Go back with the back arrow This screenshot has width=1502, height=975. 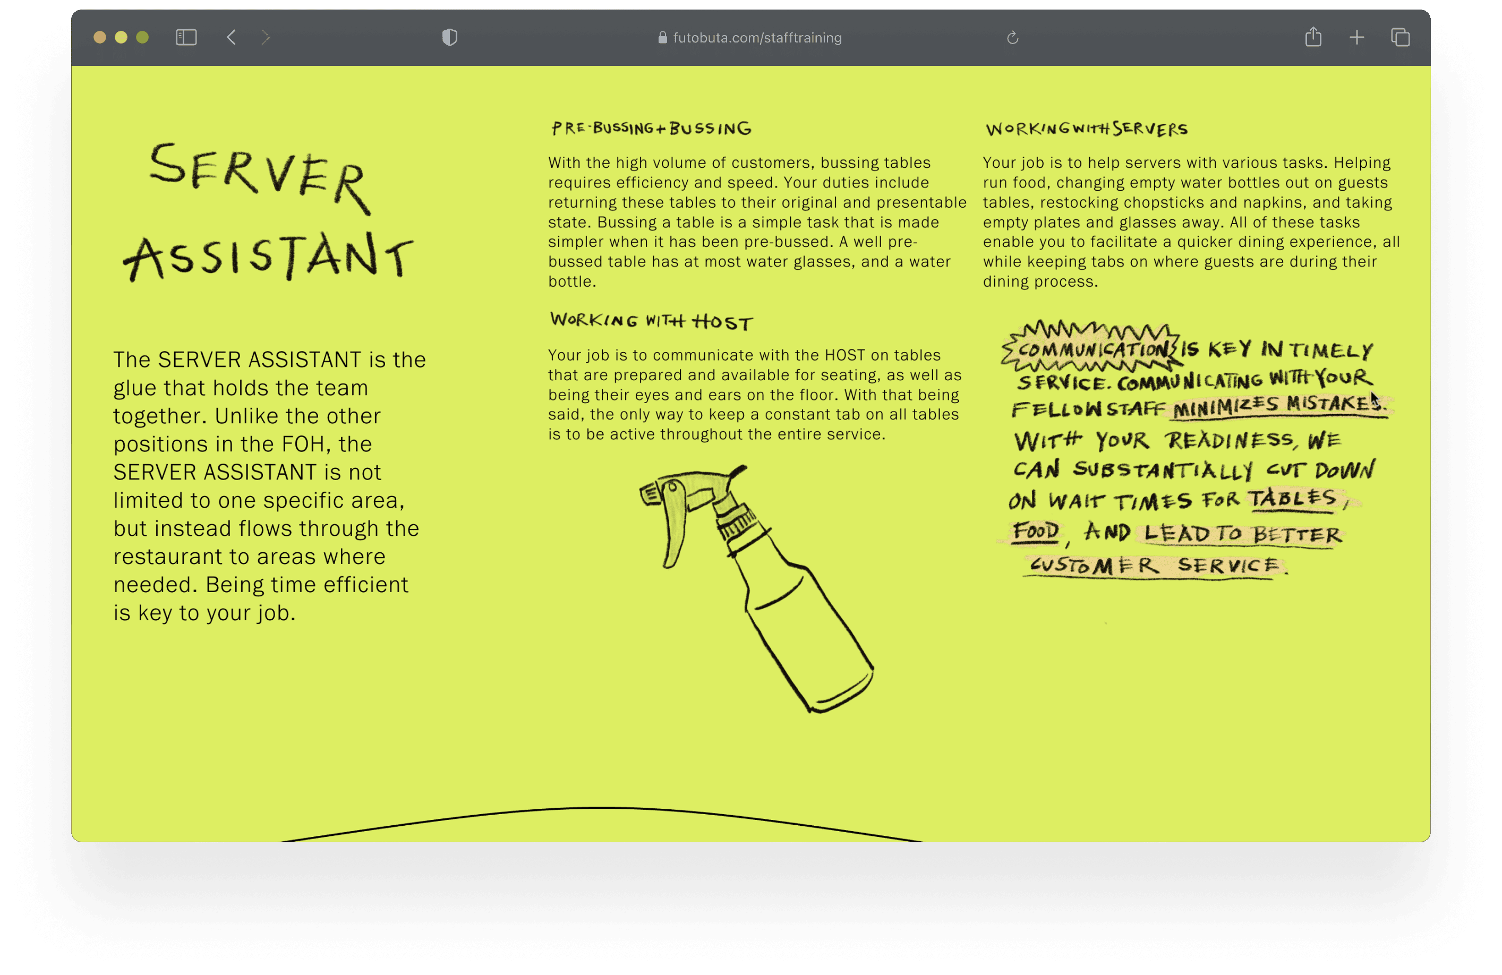point(232,38)
